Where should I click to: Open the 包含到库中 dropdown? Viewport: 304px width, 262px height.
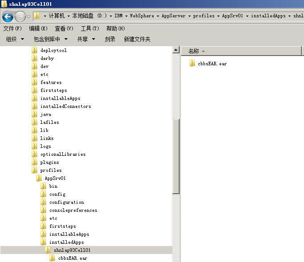51,39
